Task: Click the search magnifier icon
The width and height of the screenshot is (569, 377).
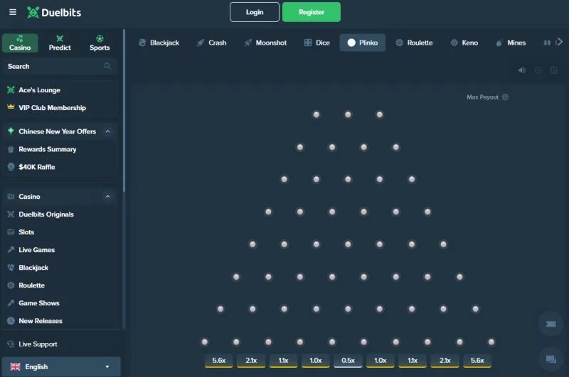Action: (x=107, y=66)
